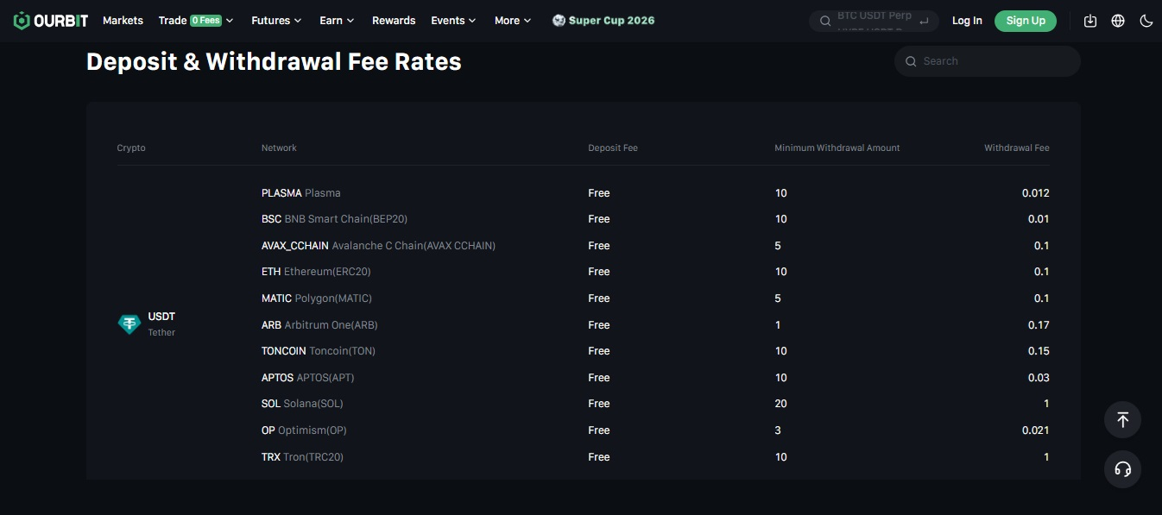
Task: Select the TRX Tron(TRC20) network
Action: (302, 457)
